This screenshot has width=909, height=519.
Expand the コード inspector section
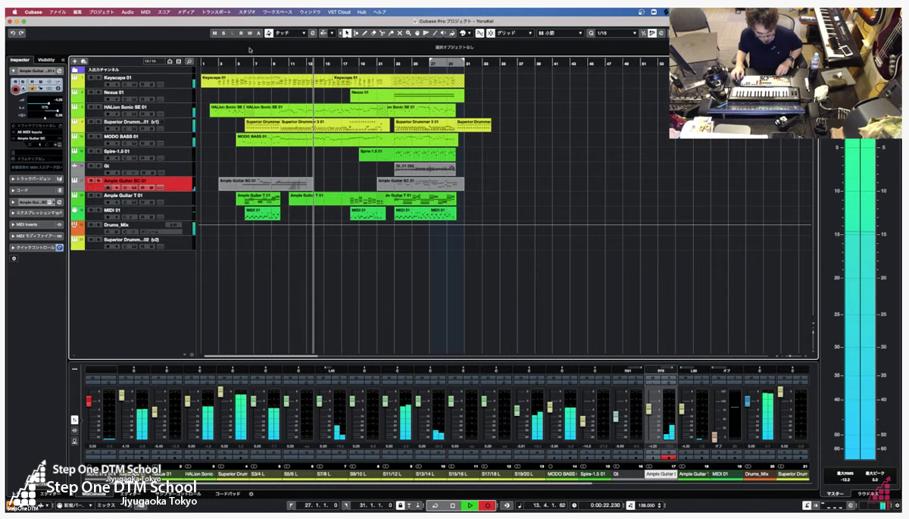point(36,190)
